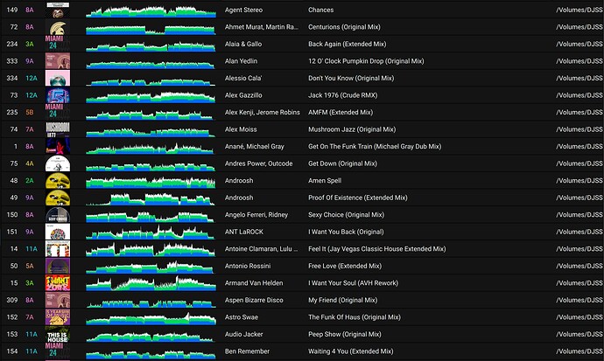Viewport: 604px width, 361px height.
Task: Select the track 12 O' Clock Pumpkin Drop
Action: click(x=365, y=61)
